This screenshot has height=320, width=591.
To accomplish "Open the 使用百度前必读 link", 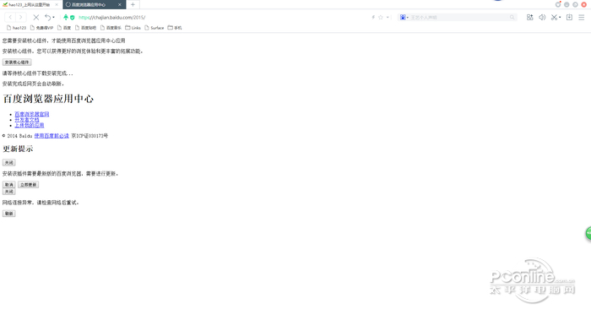I will click(x=52, y=136).
